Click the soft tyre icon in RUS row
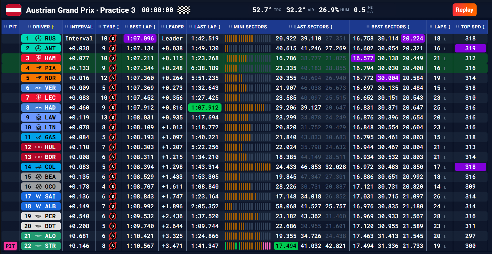The width and height of the screenshot is (492, 254). click(x=113, y=38)
